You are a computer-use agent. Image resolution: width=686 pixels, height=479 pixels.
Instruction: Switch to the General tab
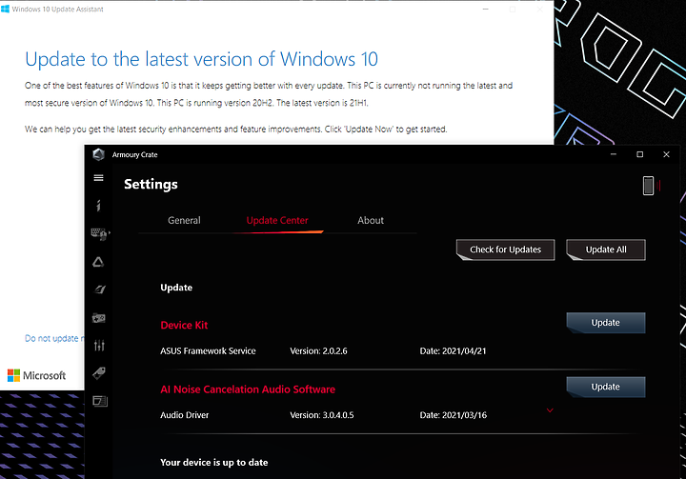pos(184,221)
